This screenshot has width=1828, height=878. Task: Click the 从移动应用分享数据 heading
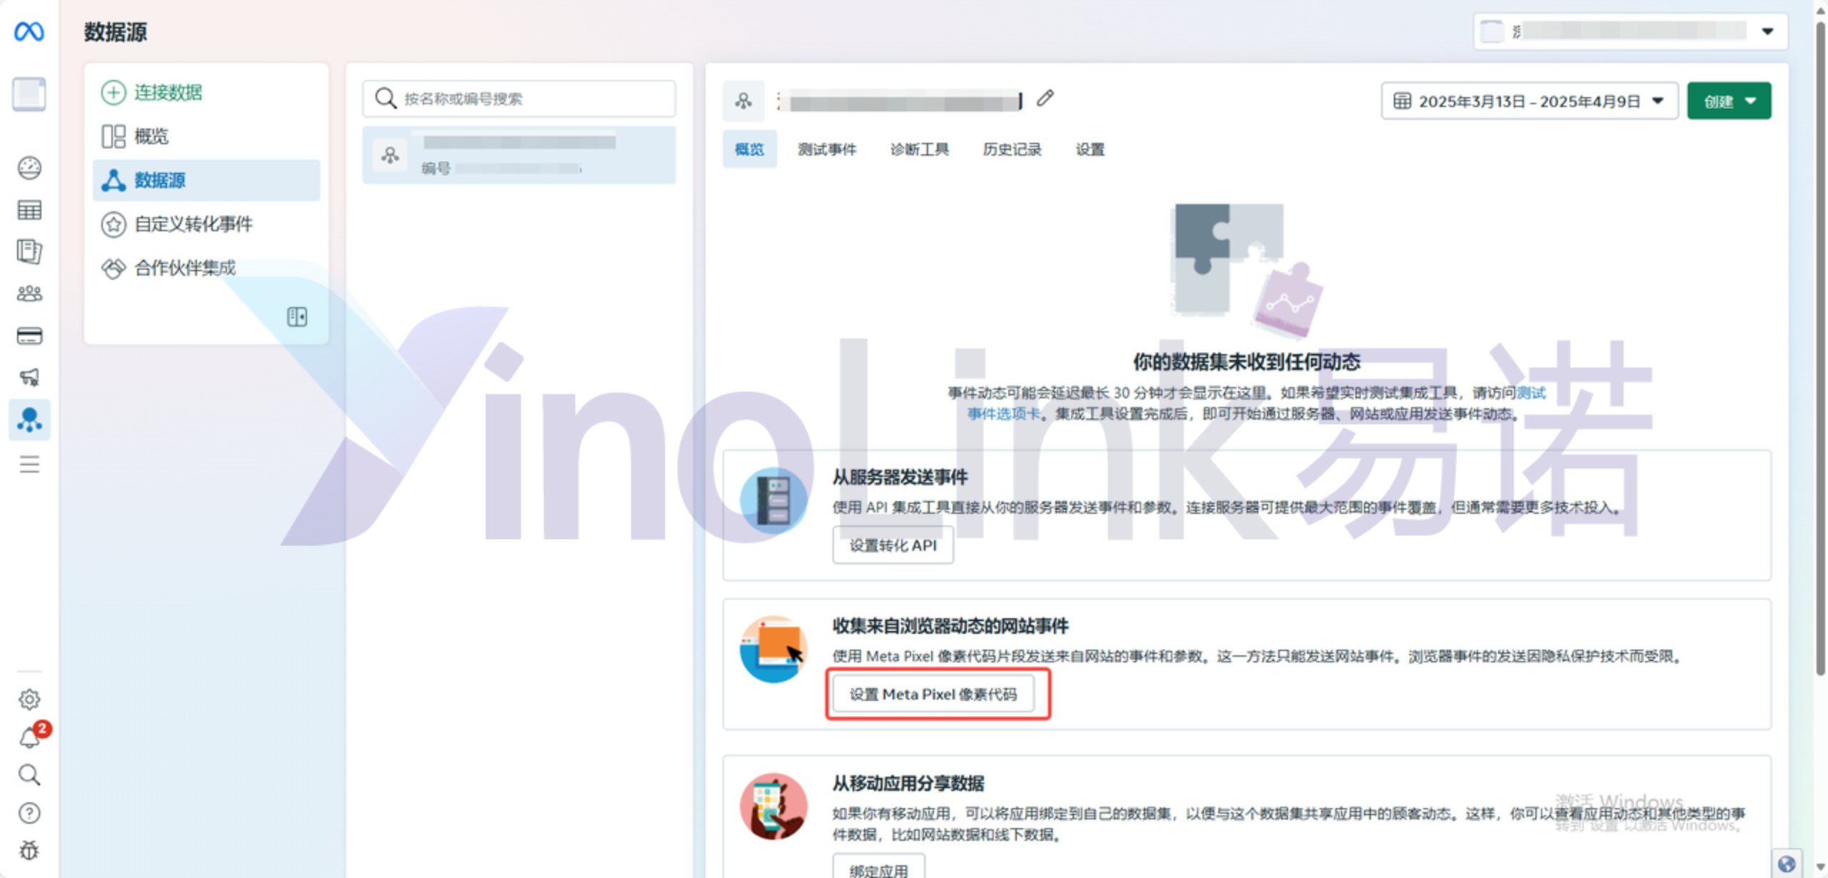point(908,783)
